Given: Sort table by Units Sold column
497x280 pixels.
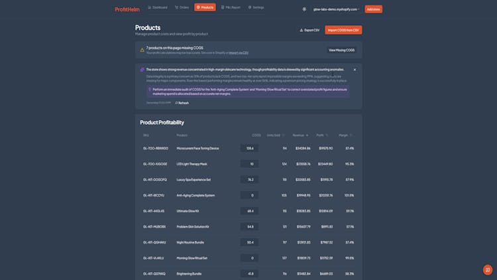Looking at the screenshot, I should pos(273,135).
